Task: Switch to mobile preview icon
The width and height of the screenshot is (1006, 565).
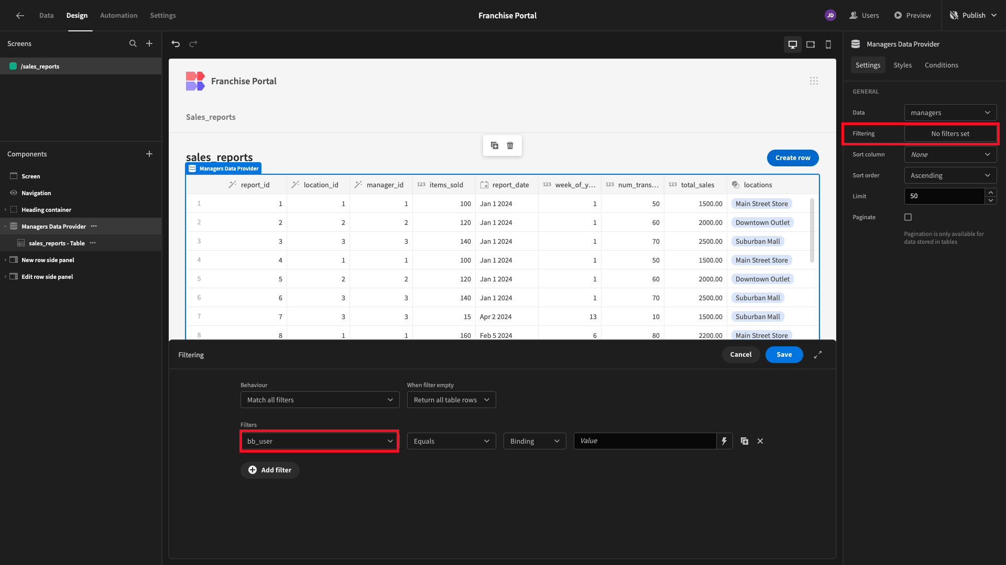Action: (828, 44)
